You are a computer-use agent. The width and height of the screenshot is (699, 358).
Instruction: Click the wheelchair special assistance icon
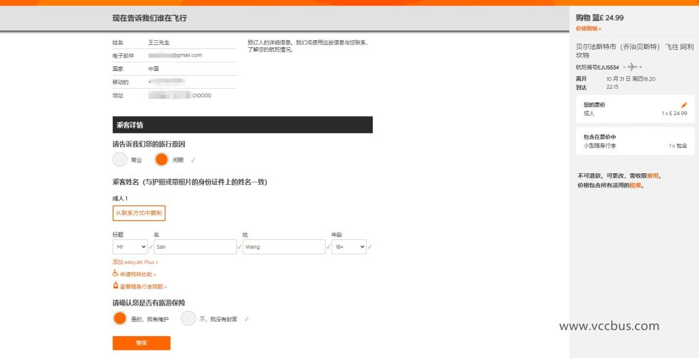click(x=115, y=273)
